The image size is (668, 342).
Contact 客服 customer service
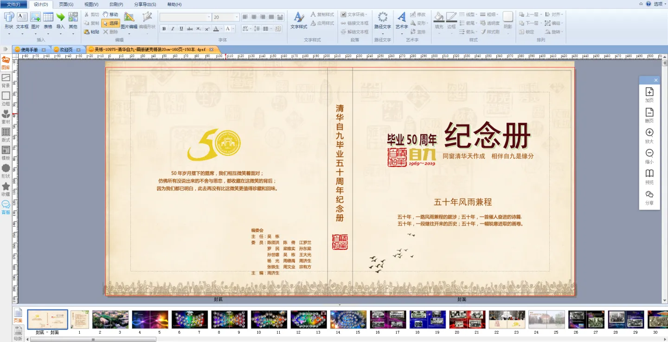[6, 207]
